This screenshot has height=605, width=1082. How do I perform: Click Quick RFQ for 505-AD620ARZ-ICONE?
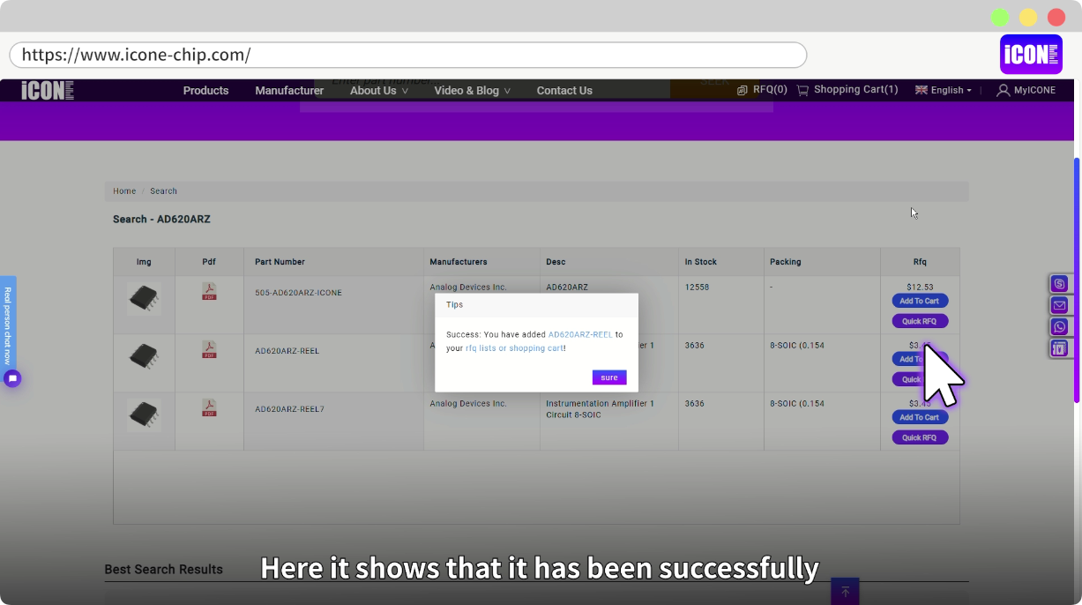point(920,321)
